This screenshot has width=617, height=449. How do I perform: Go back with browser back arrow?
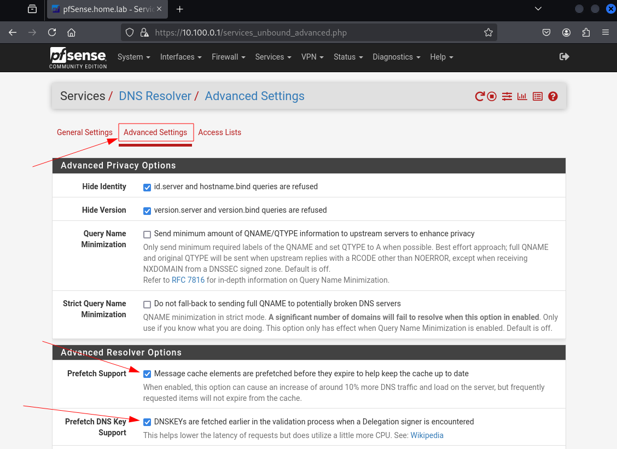[13, 33]
